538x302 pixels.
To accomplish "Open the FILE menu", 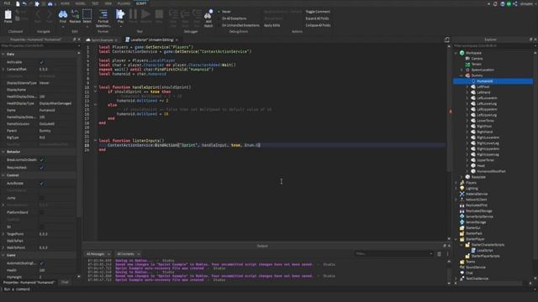I will (x=8, y=3).
